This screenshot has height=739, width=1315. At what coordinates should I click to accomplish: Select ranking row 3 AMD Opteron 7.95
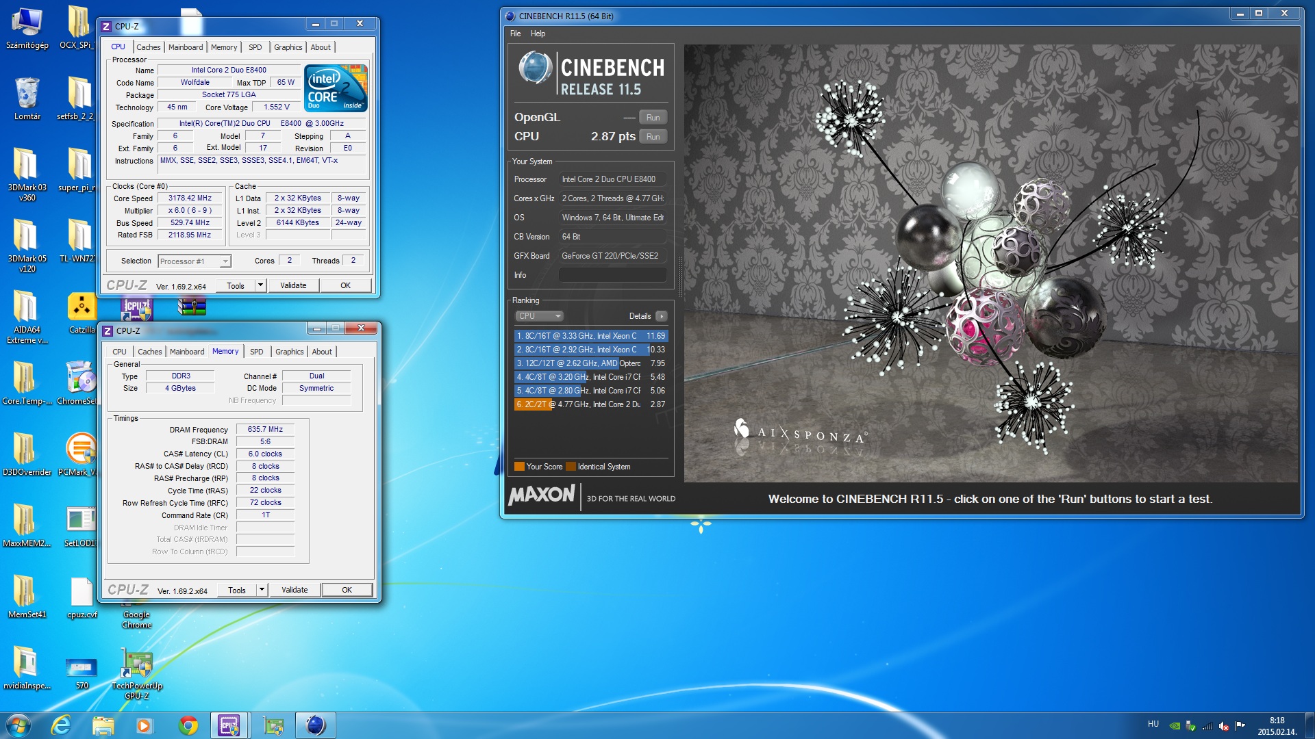tap(591, 363)
